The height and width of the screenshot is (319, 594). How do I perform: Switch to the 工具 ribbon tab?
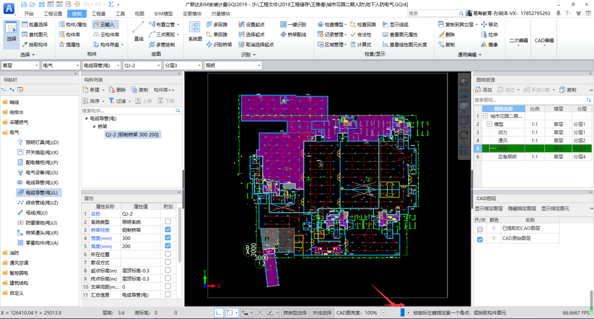120,14
